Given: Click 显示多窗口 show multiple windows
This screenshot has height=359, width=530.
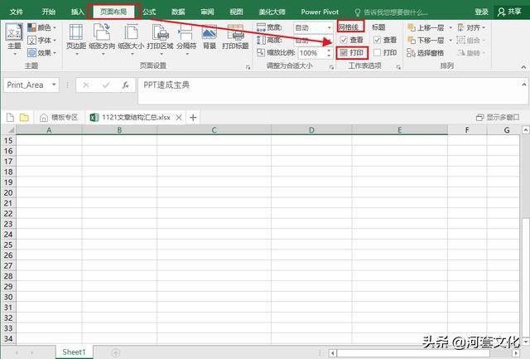Looking at the screenshot, I should 498,118.
